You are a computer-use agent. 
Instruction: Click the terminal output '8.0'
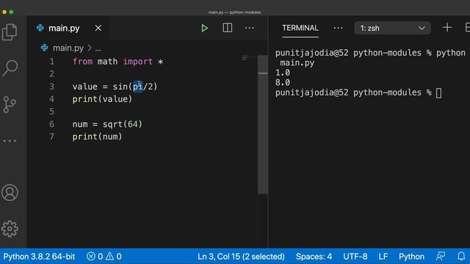(283, 83)
